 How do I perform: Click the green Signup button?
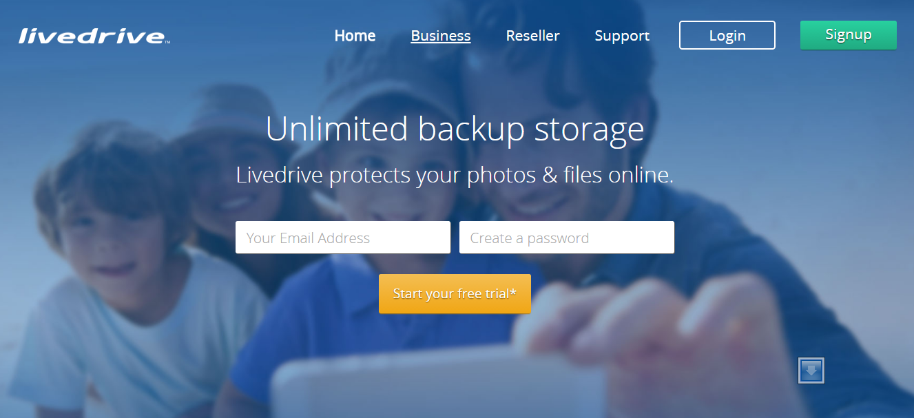[x=849, y=35]
